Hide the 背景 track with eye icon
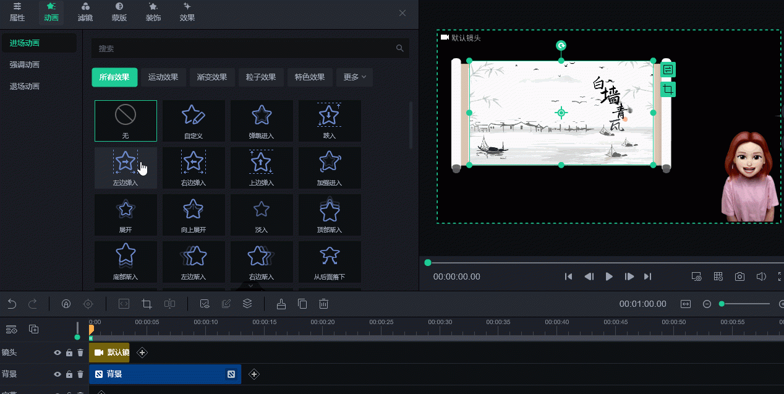Viewport: 784px width, 394px height. [x=58, y=374]
